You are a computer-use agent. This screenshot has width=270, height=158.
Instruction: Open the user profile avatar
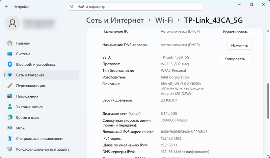[12, 23]
